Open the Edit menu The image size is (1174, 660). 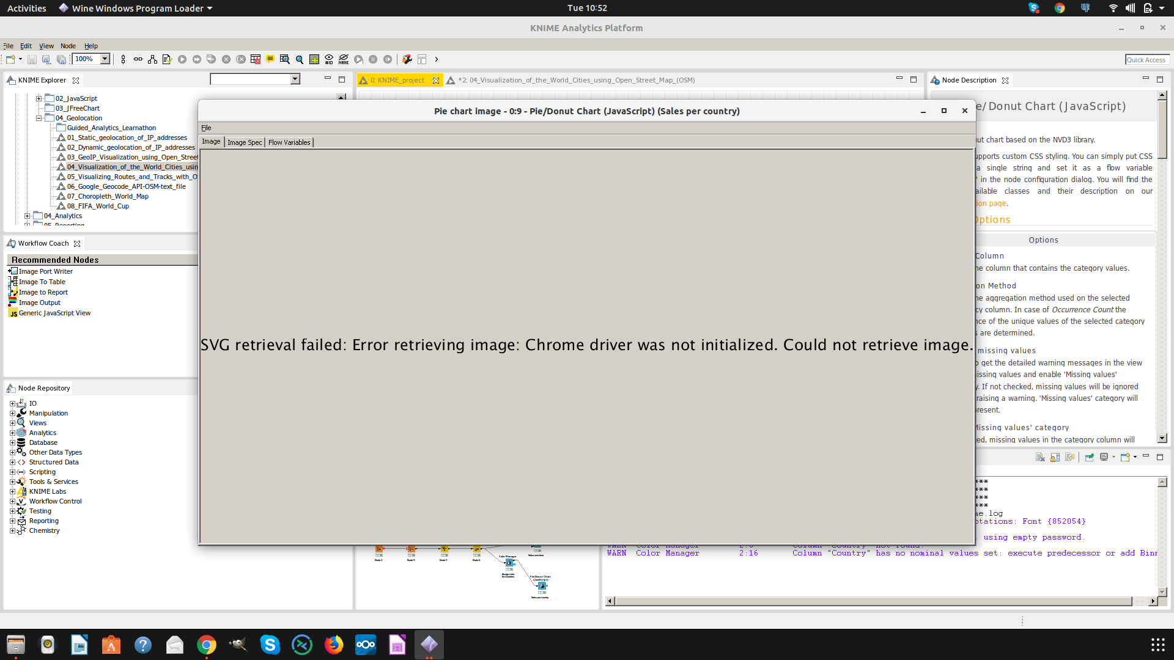pos(26,46)
